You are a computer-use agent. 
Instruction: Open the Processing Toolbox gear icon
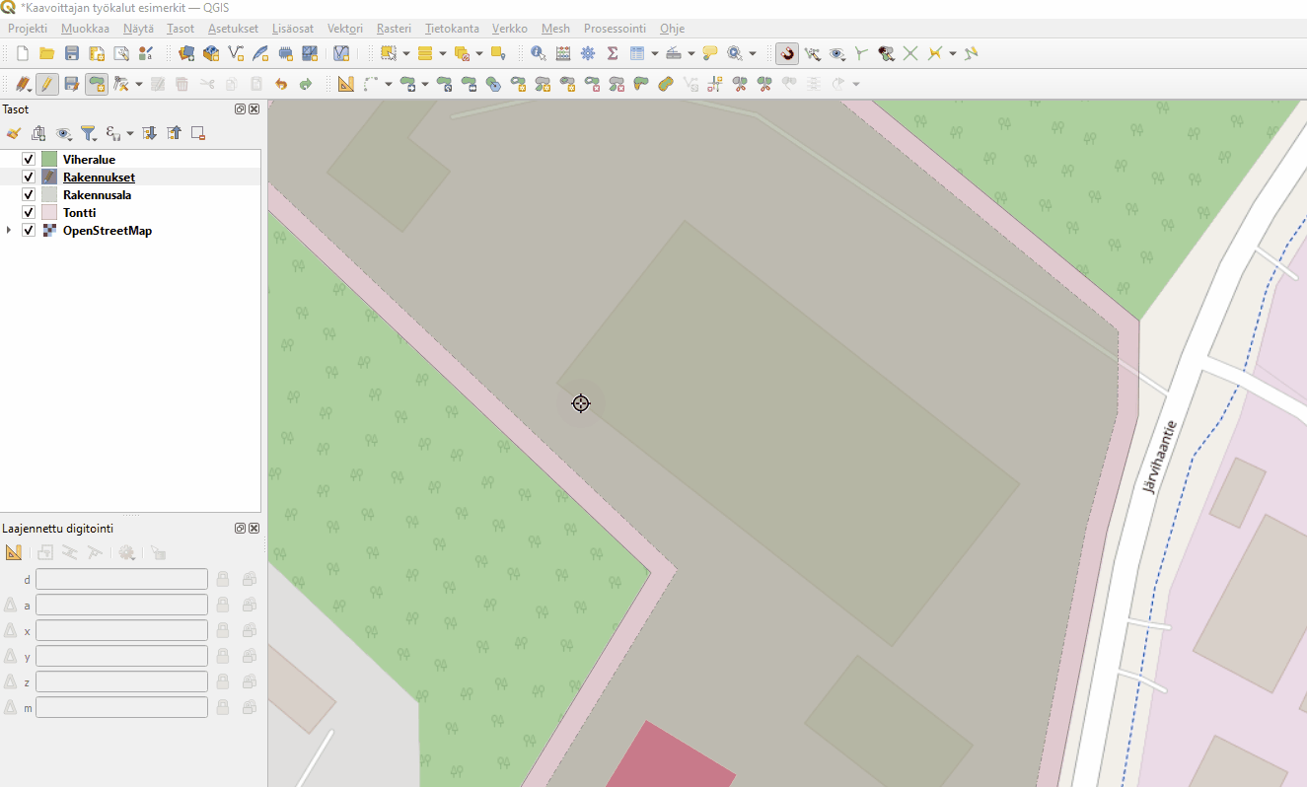[588, 53]
